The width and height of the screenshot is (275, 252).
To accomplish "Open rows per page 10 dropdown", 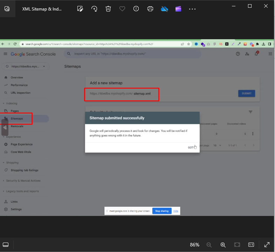I will (217, 146).
